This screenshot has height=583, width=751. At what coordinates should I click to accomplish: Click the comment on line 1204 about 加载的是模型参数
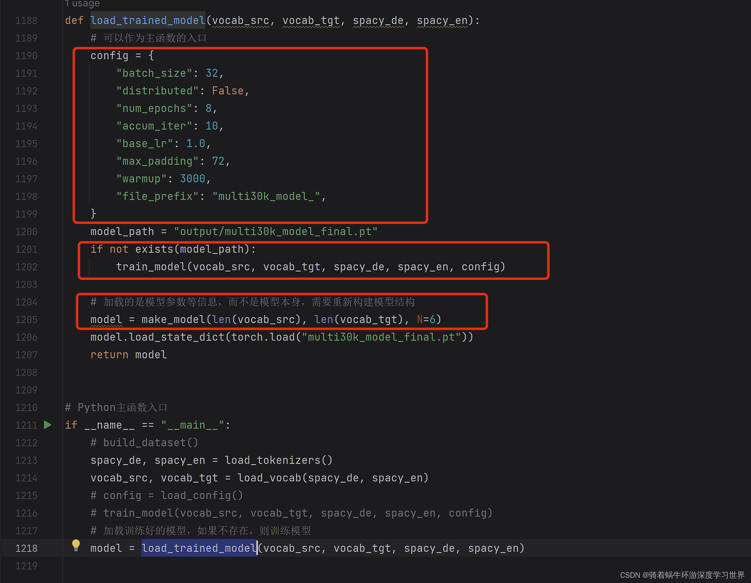point(253,302)
